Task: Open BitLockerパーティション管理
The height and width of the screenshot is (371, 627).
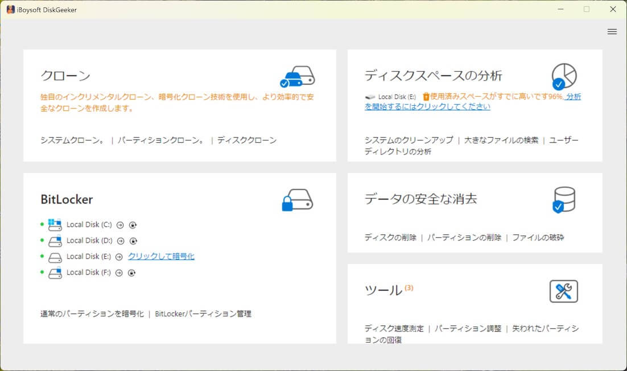Action: pyautogui.click(x=203, y=314)
